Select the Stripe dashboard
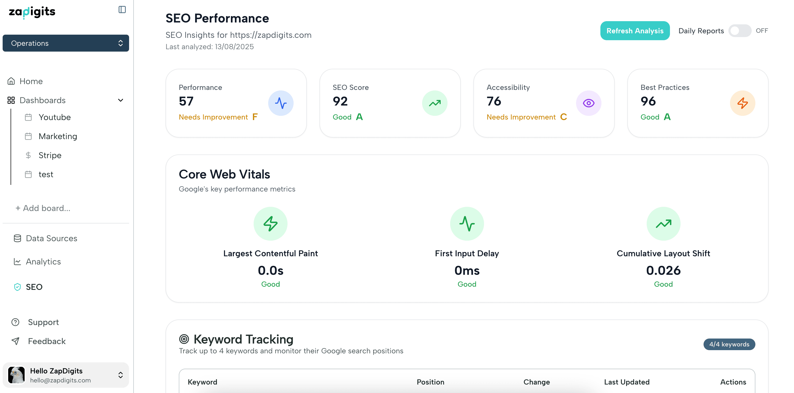The width and height of the screenshot is (794, 393). click(x=50, y=155)
